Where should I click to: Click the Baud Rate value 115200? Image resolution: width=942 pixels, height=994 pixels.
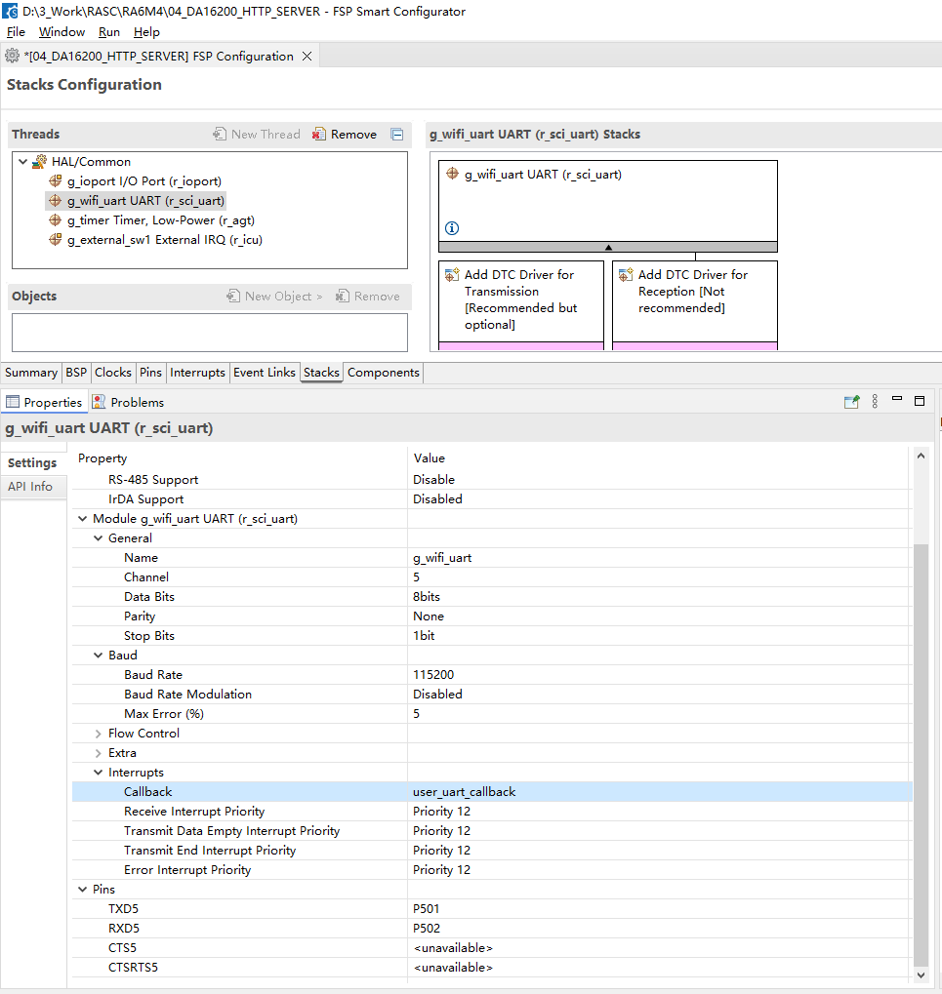click(433, 674)
